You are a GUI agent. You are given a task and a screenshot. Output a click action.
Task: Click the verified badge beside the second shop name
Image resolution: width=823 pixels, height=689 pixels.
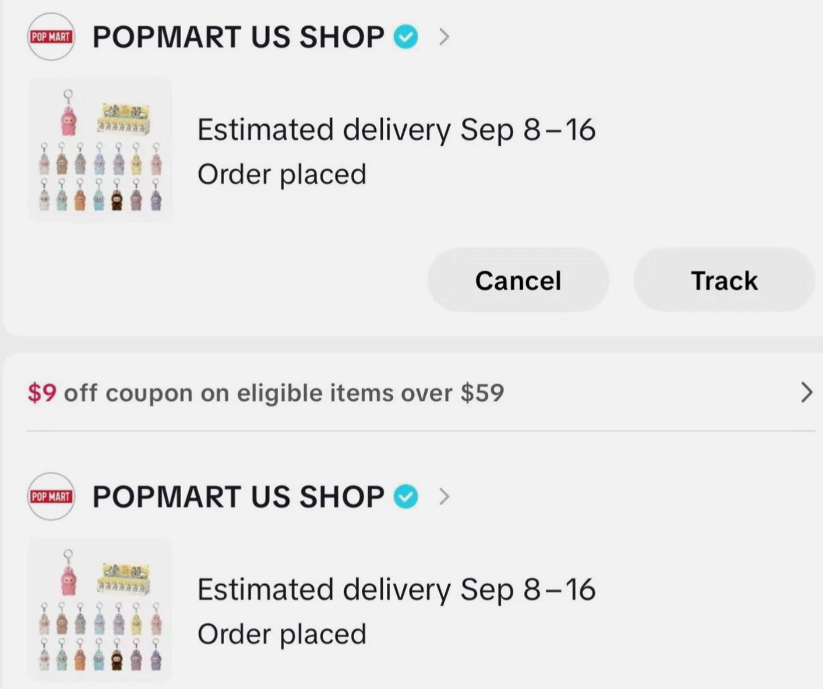pyautogui.click(x=406, y=496)
